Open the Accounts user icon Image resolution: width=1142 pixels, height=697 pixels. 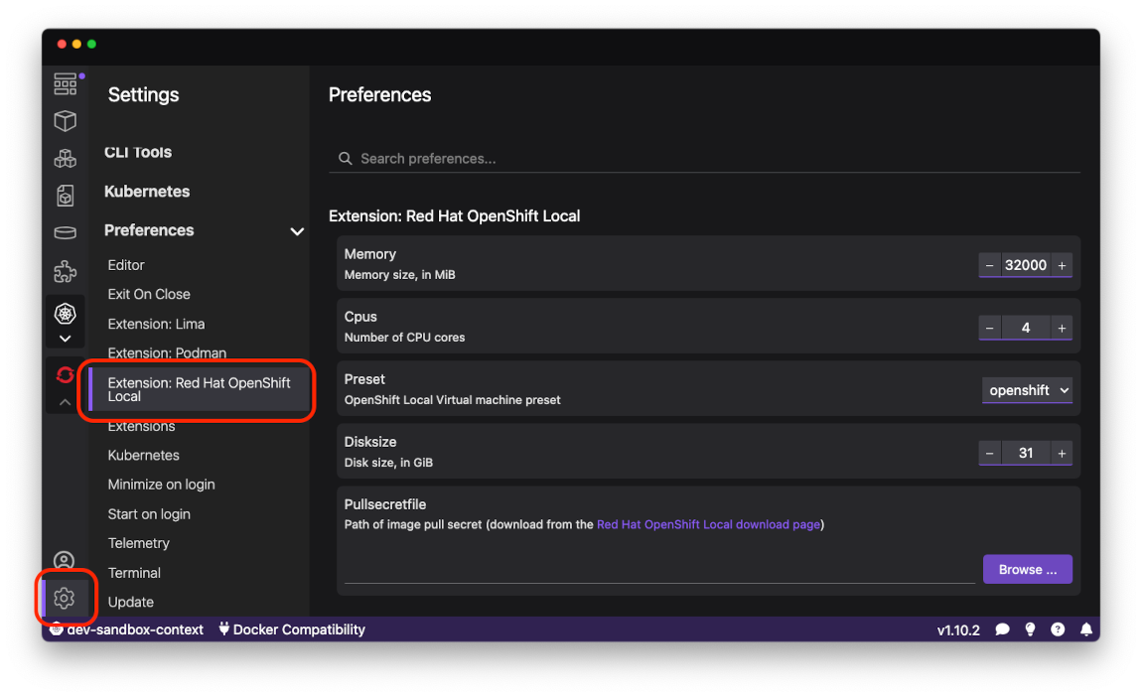click(x=65, y=560)
